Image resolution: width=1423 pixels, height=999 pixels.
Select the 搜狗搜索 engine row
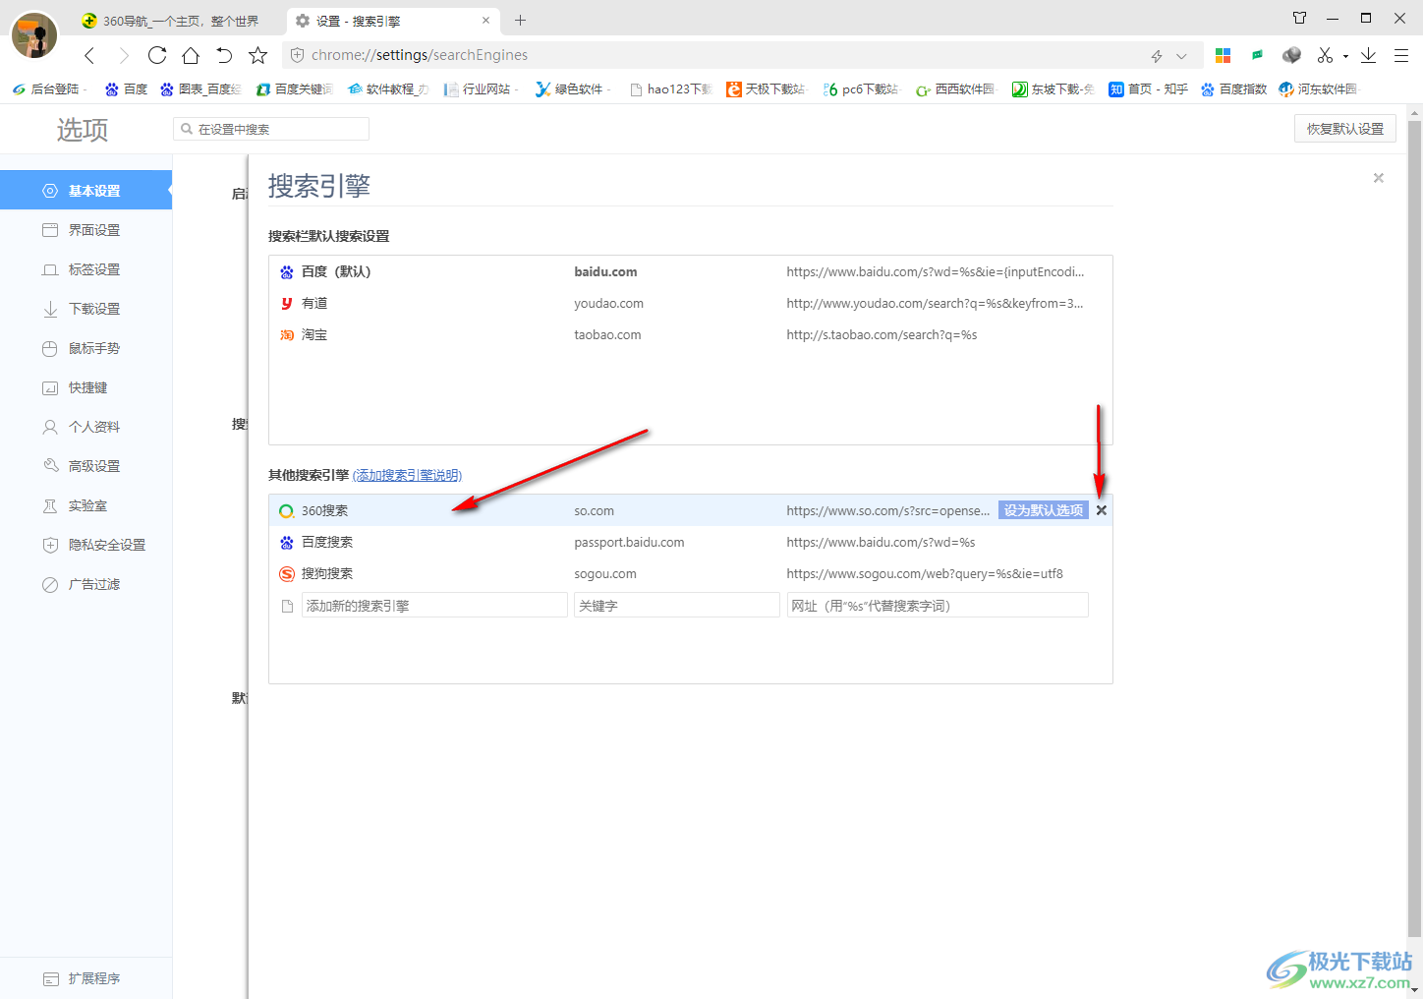pyautogui.click(x=690, y=573)
